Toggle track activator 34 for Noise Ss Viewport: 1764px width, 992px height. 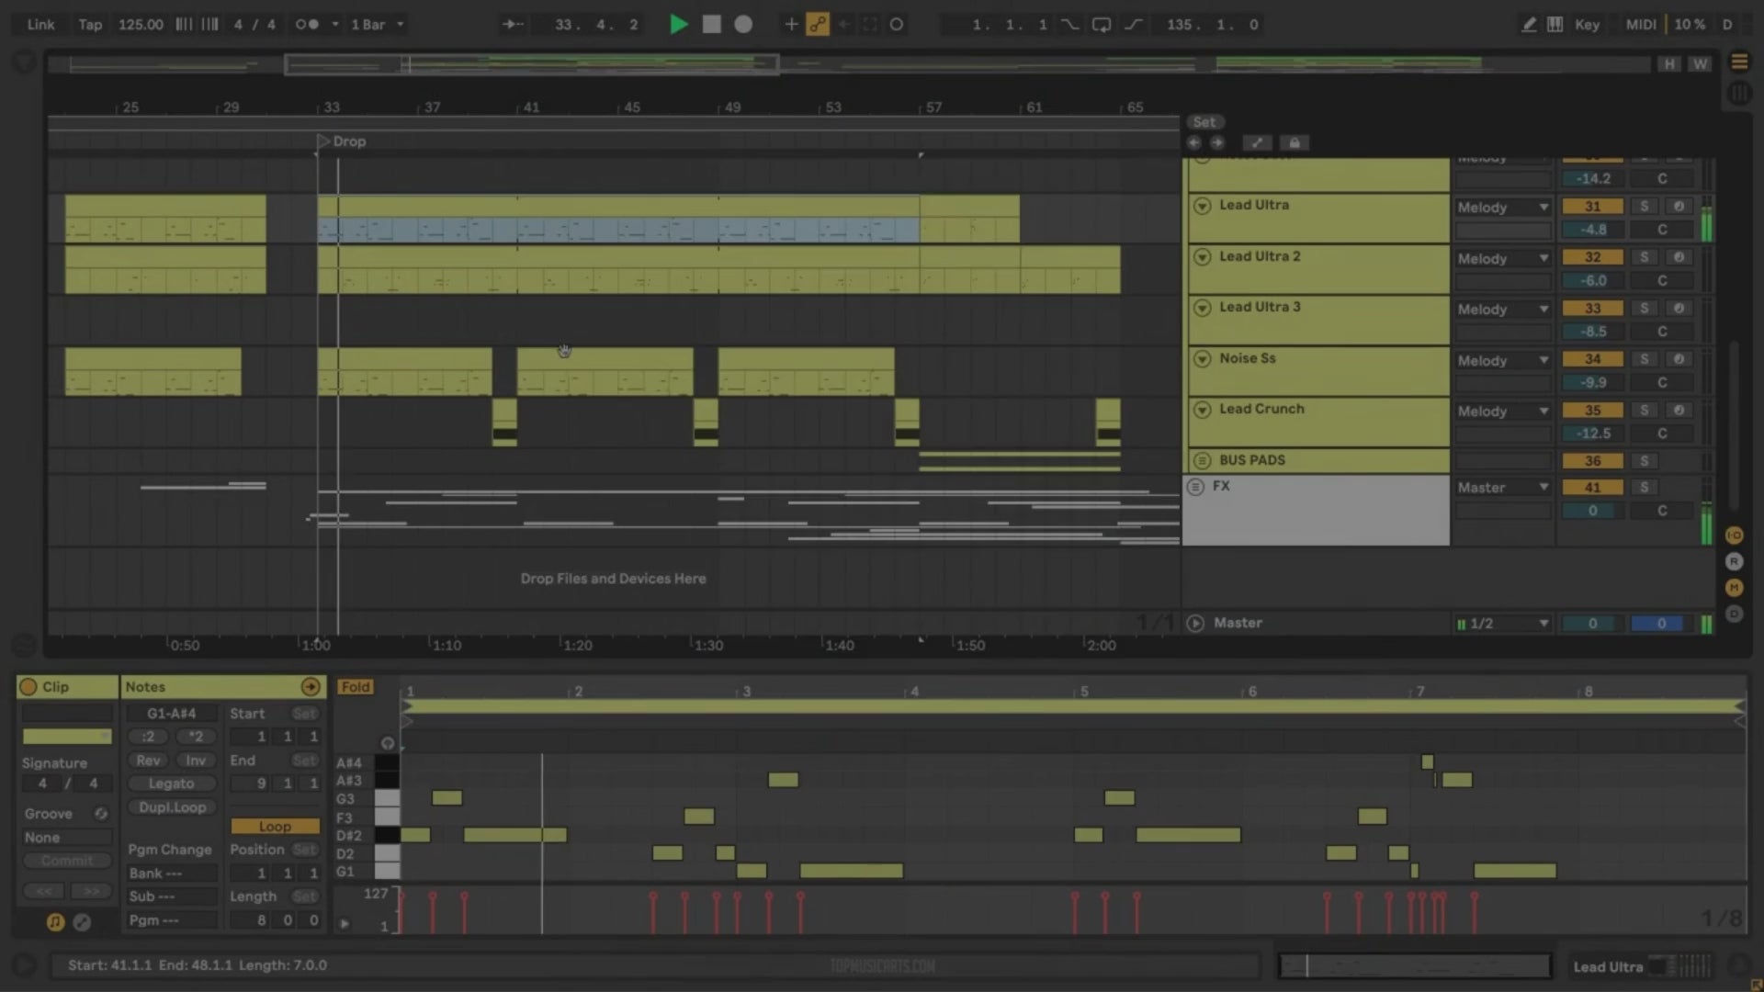1592,359
